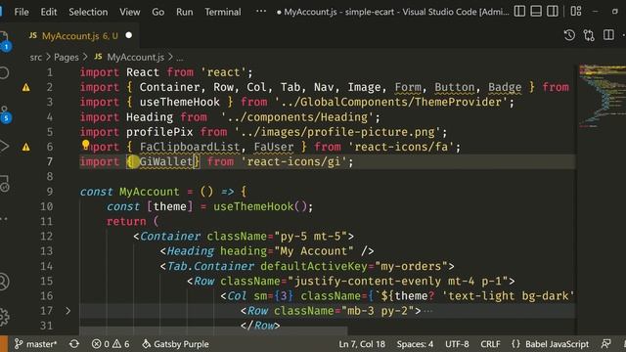Viewport: 626px width, 352px height.
Task: Open Source Control view in activity bar
Action: click(5, 114)
